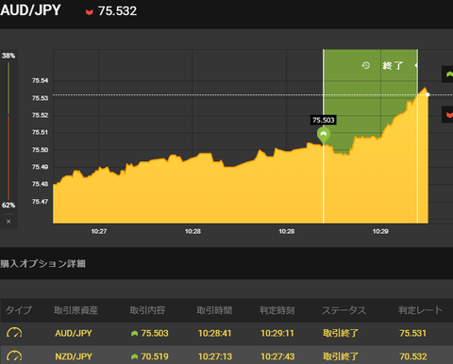Click the red down-arrow Low button
The width and height of the screenshot is (453, 364).
click(448, 115)
